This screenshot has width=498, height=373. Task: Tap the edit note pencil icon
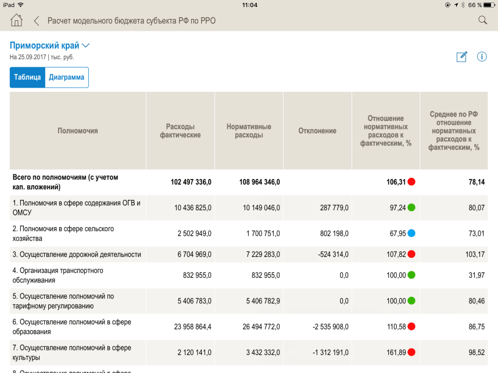[462, 56]
